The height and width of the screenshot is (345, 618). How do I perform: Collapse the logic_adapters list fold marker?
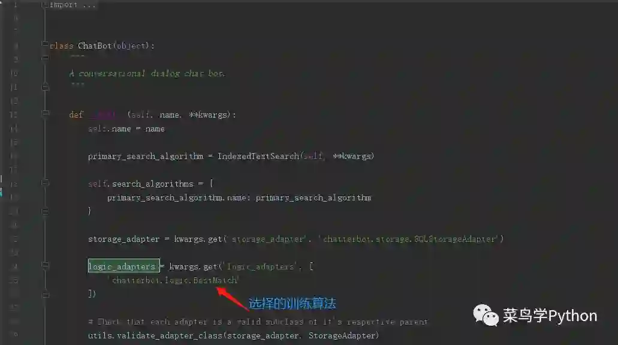point(46,265)
